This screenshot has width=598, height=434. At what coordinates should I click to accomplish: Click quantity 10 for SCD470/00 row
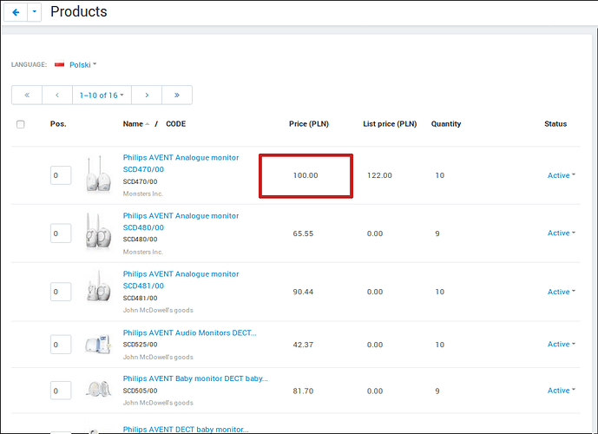(x=440, y=175)
